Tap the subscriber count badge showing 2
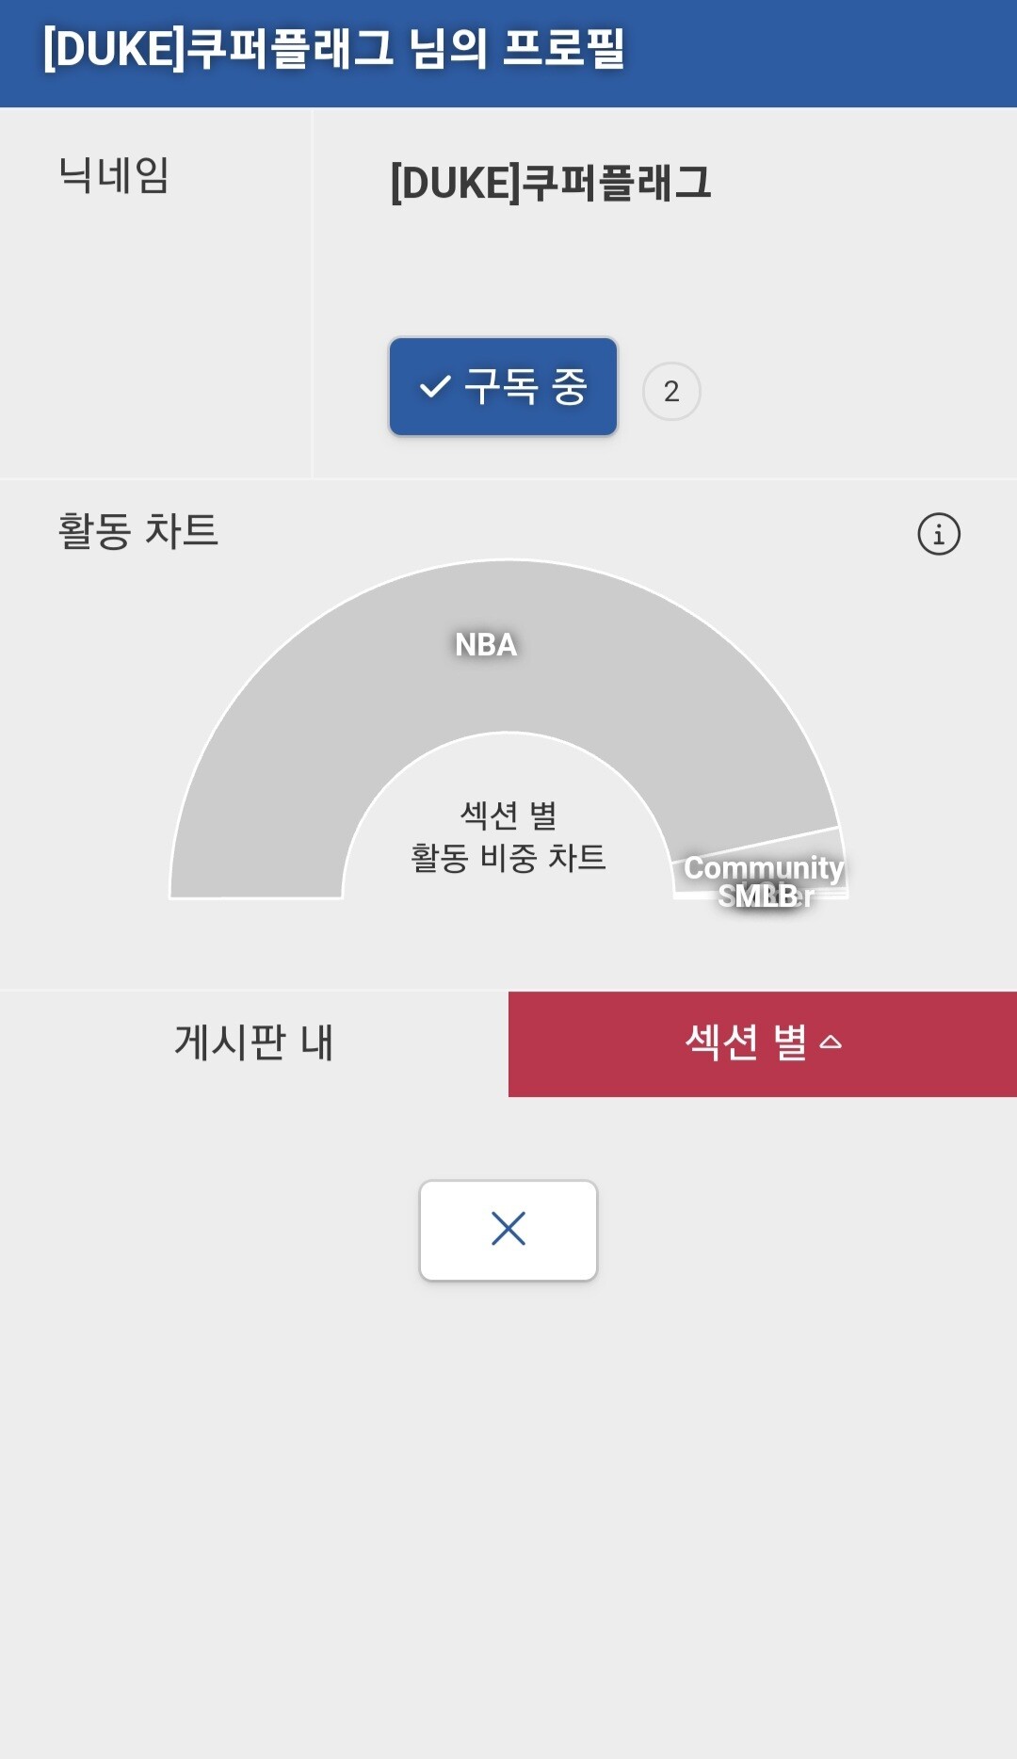Screen dimensions: 1017x1759 coord(671,391)
